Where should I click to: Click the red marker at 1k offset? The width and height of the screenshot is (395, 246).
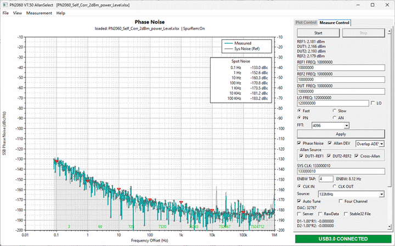coord(181,202)
